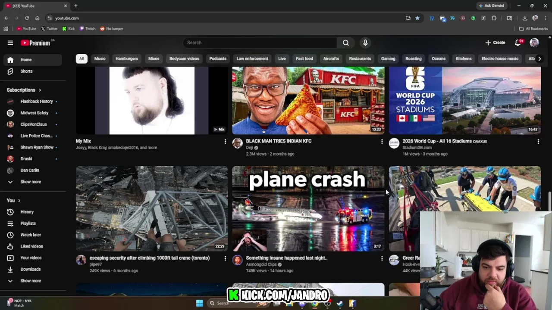
Task: Open Home in the sidebar
Action: [x=33, y=60]
